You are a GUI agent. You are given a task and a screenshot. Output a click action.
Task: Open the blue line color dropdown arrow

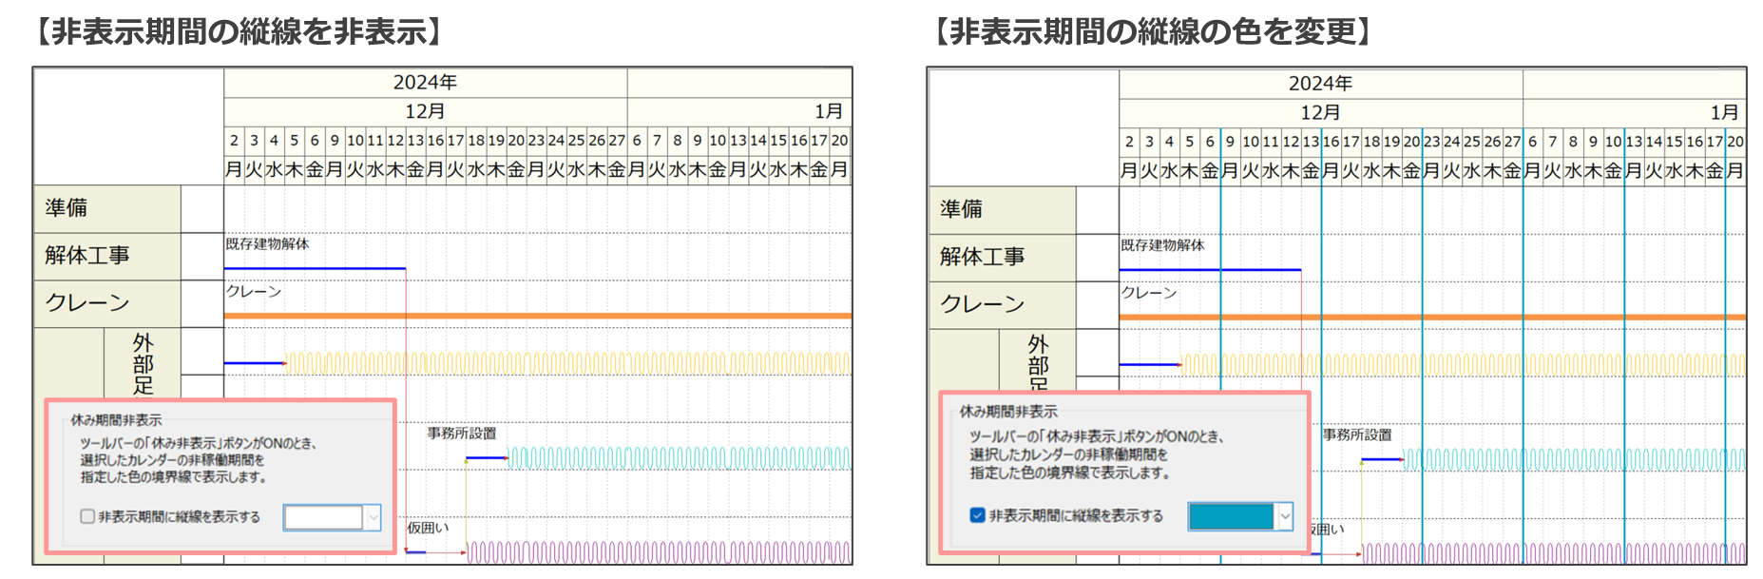pyautogui.click(x=1285, y=516)
